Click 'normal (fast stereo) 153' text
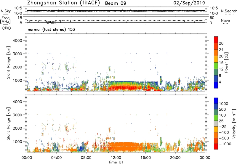Image resolution: width=237 pixels, height=164 pixels. pyautogui.click(x=51, y=29)
